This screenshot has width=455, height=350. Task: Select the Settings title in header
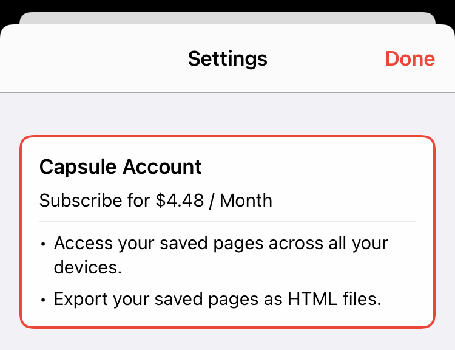pos(227,59)
